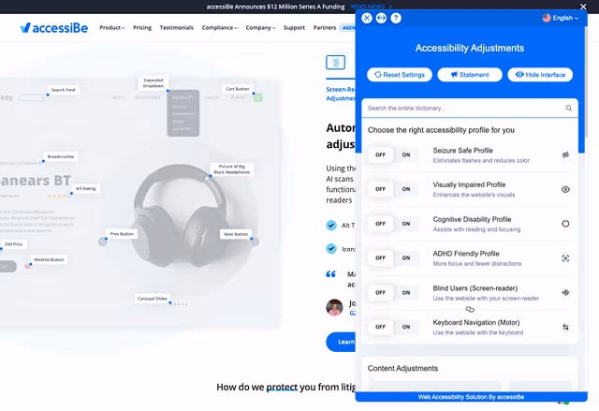Image resolution: width=599 pixels, height=411 pixels.
Task: Close the accessibility widget with the X icon
Action: [367, 18]
